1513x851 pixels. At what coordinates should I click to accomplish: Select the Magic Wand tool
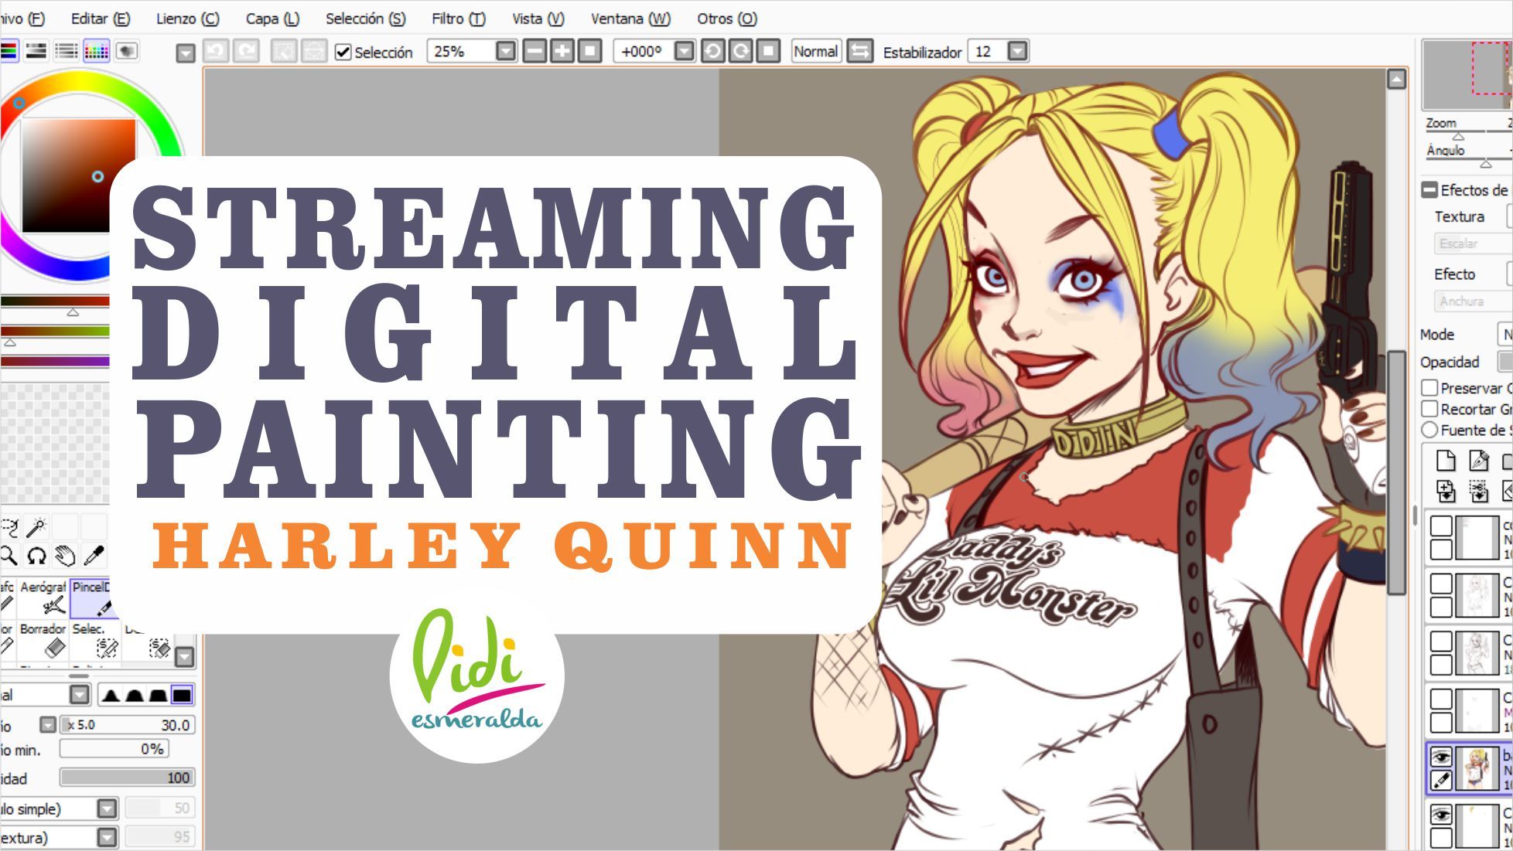click(x=36, y=527)
